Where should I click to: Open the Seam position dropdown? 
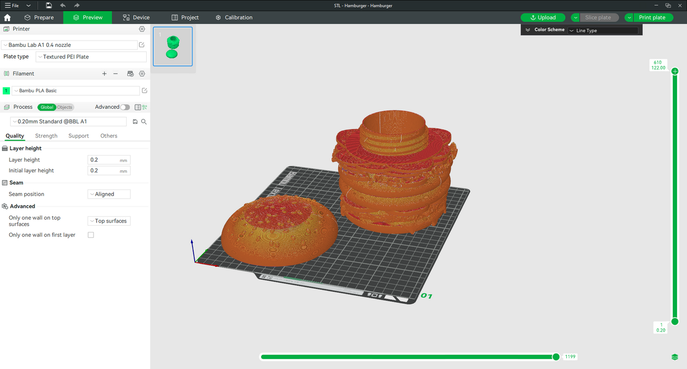coord(109,194)
